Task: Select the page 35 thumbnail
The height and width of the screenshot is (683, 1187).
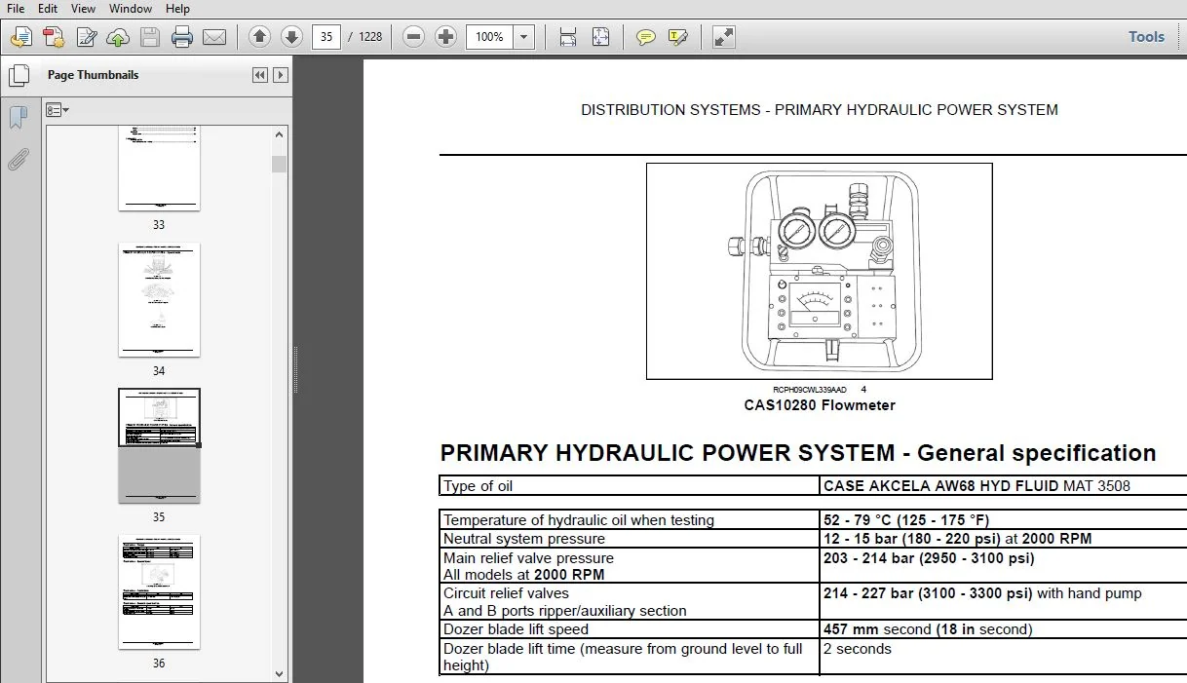Action: coord(159,446)
